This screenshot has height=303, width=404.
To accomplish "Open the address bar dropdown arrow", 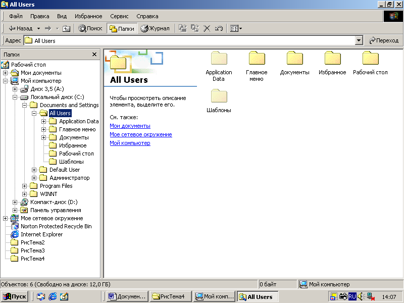I will tap(359, 40).
